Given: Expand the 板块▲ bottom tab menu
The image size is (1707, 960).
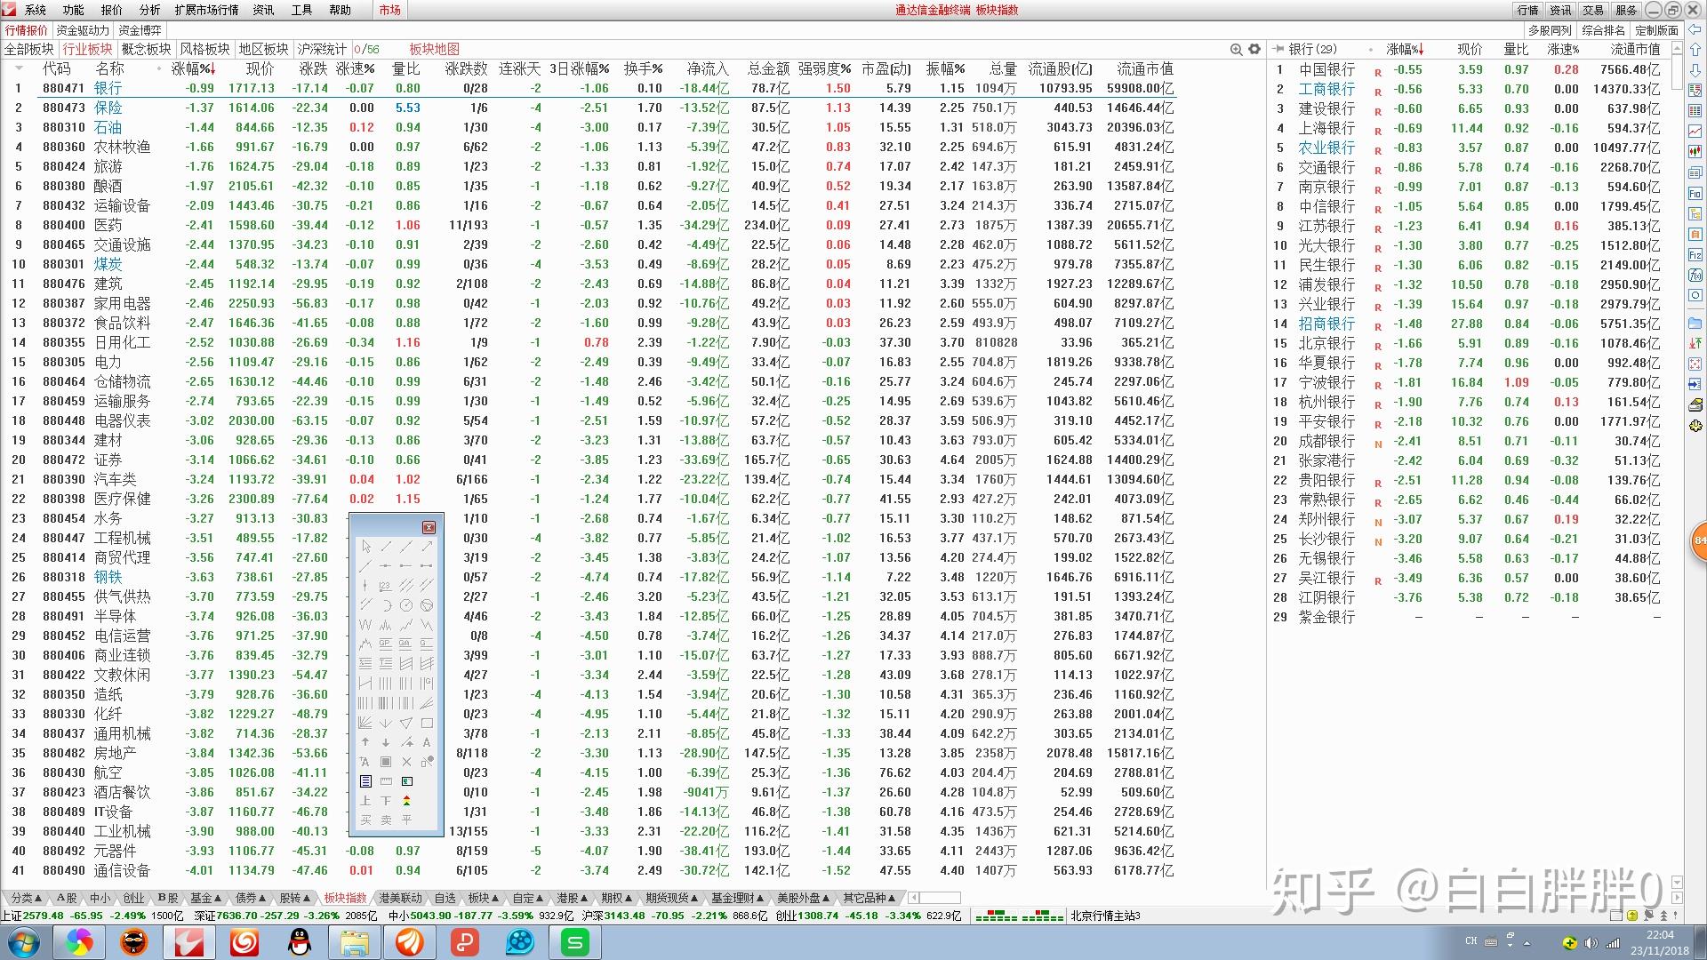Looking at the screenshot, I should pyautogui.click(x=484, y=898).
